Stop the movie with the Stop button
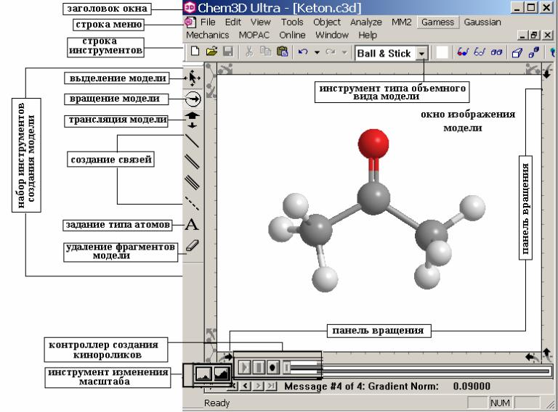This screenshot has height=412, width=558. [259, 367]
